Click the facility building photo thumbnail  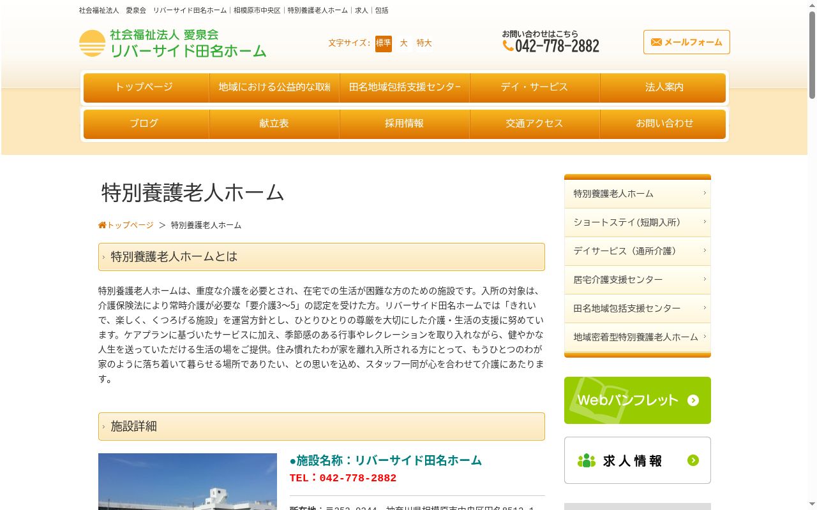point(188,481)
